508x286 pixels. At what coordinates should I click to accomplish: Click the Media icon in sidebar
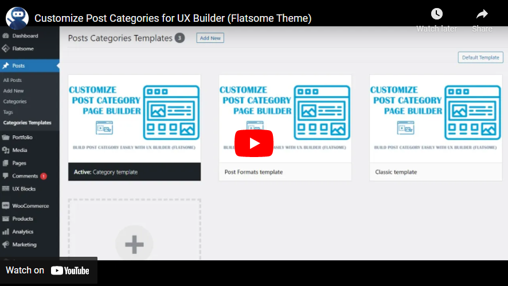coord(6,150)
